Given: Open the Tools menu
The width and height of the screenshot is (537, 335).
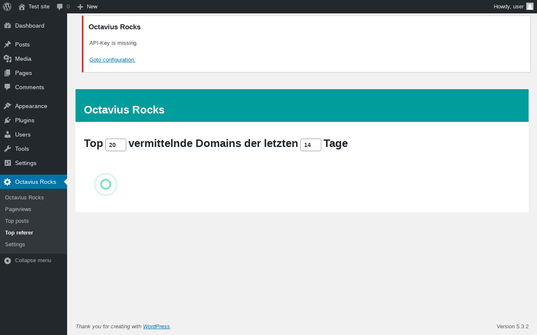Looking at the screenshot, I should tap(34, 149).
